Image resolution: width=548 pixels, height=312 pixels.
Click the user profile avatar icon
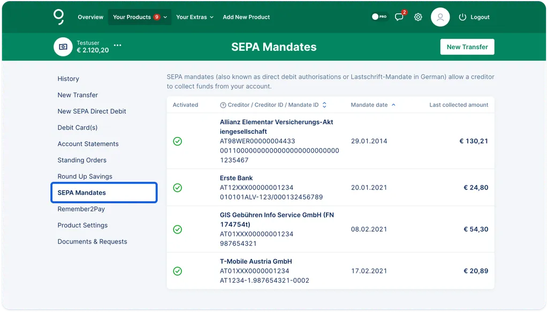coord(440,17)
